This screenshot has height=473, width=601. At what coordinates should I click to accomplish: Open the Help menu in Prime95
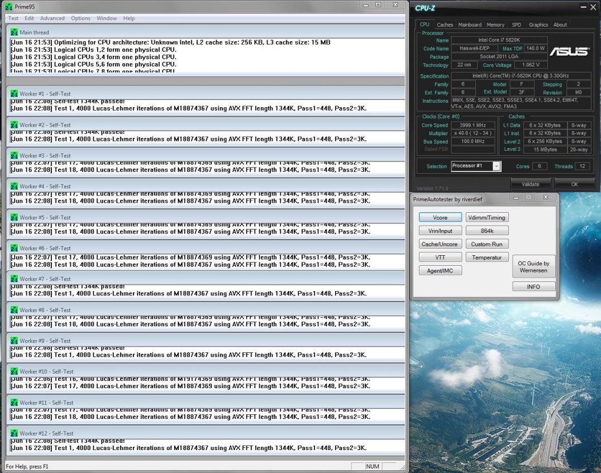pos(129,18)
